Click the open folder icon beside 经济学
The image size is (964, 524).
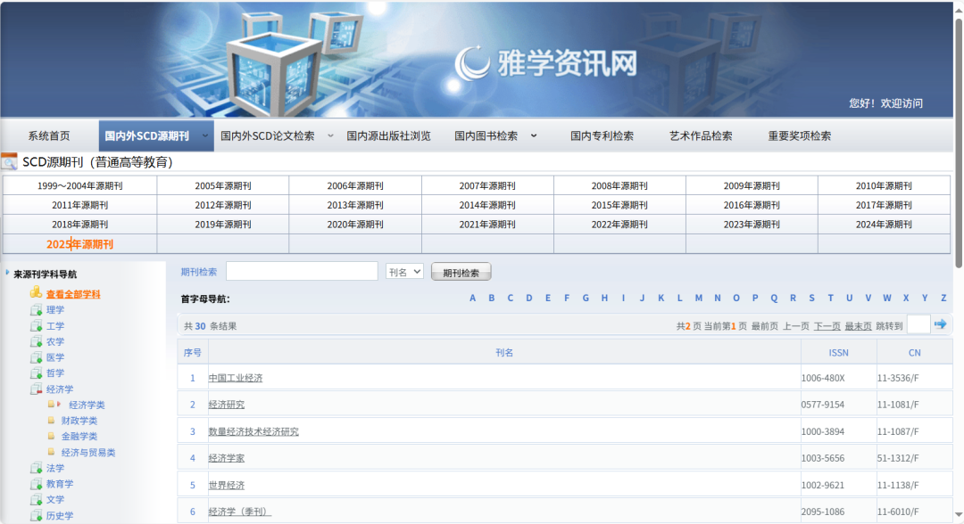coord(36,389)
